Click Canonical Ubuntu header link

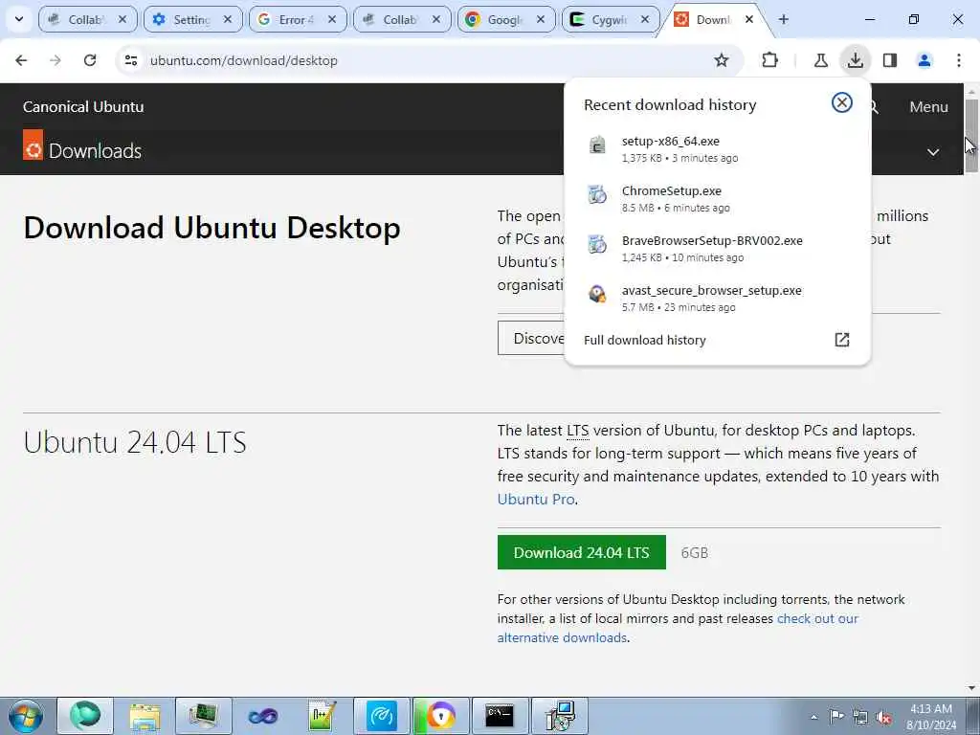pos(83,107)
